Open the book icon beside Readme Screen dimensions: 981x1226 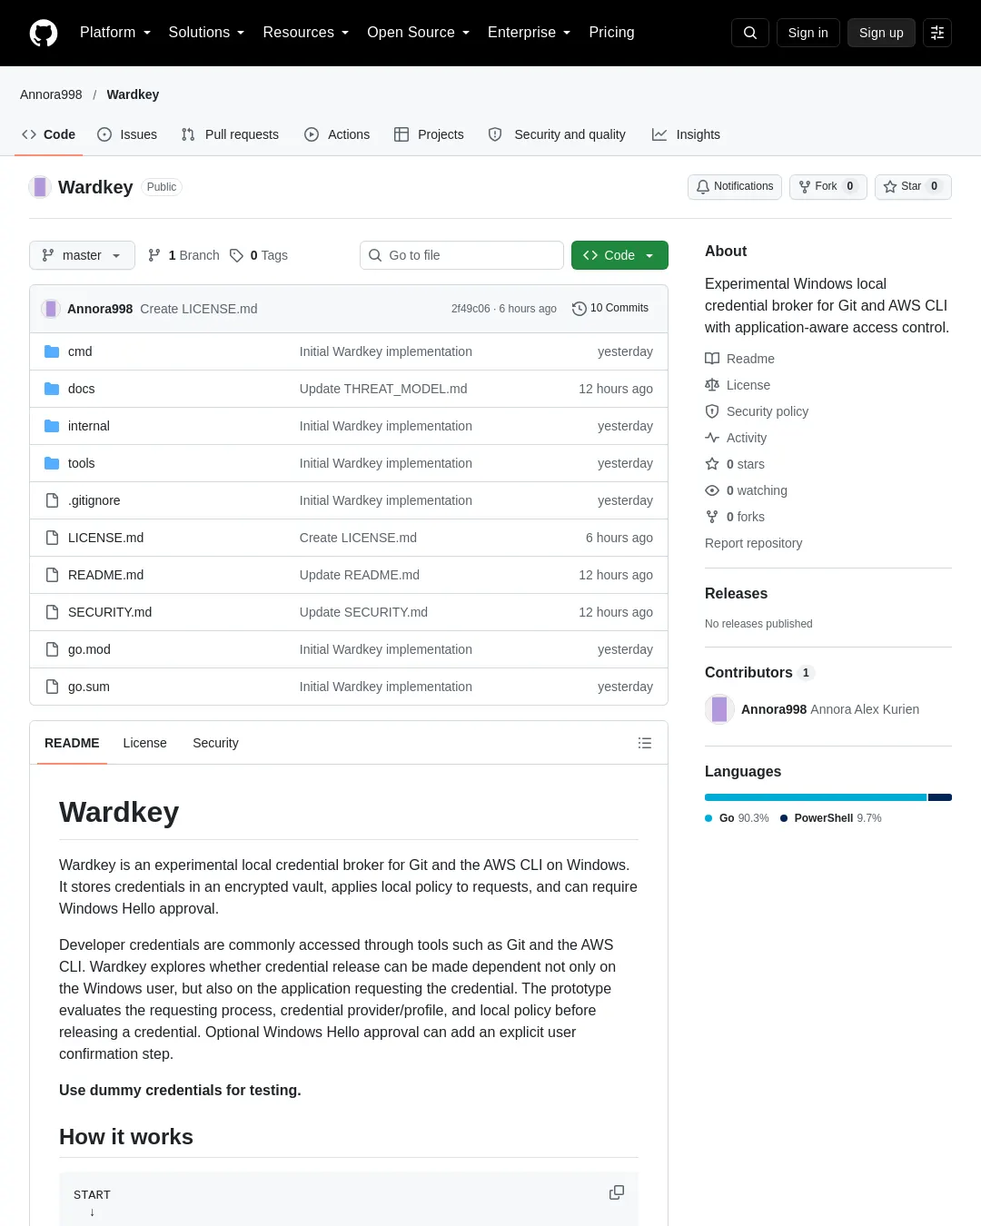pyautogui.click(x=712, y=359)
